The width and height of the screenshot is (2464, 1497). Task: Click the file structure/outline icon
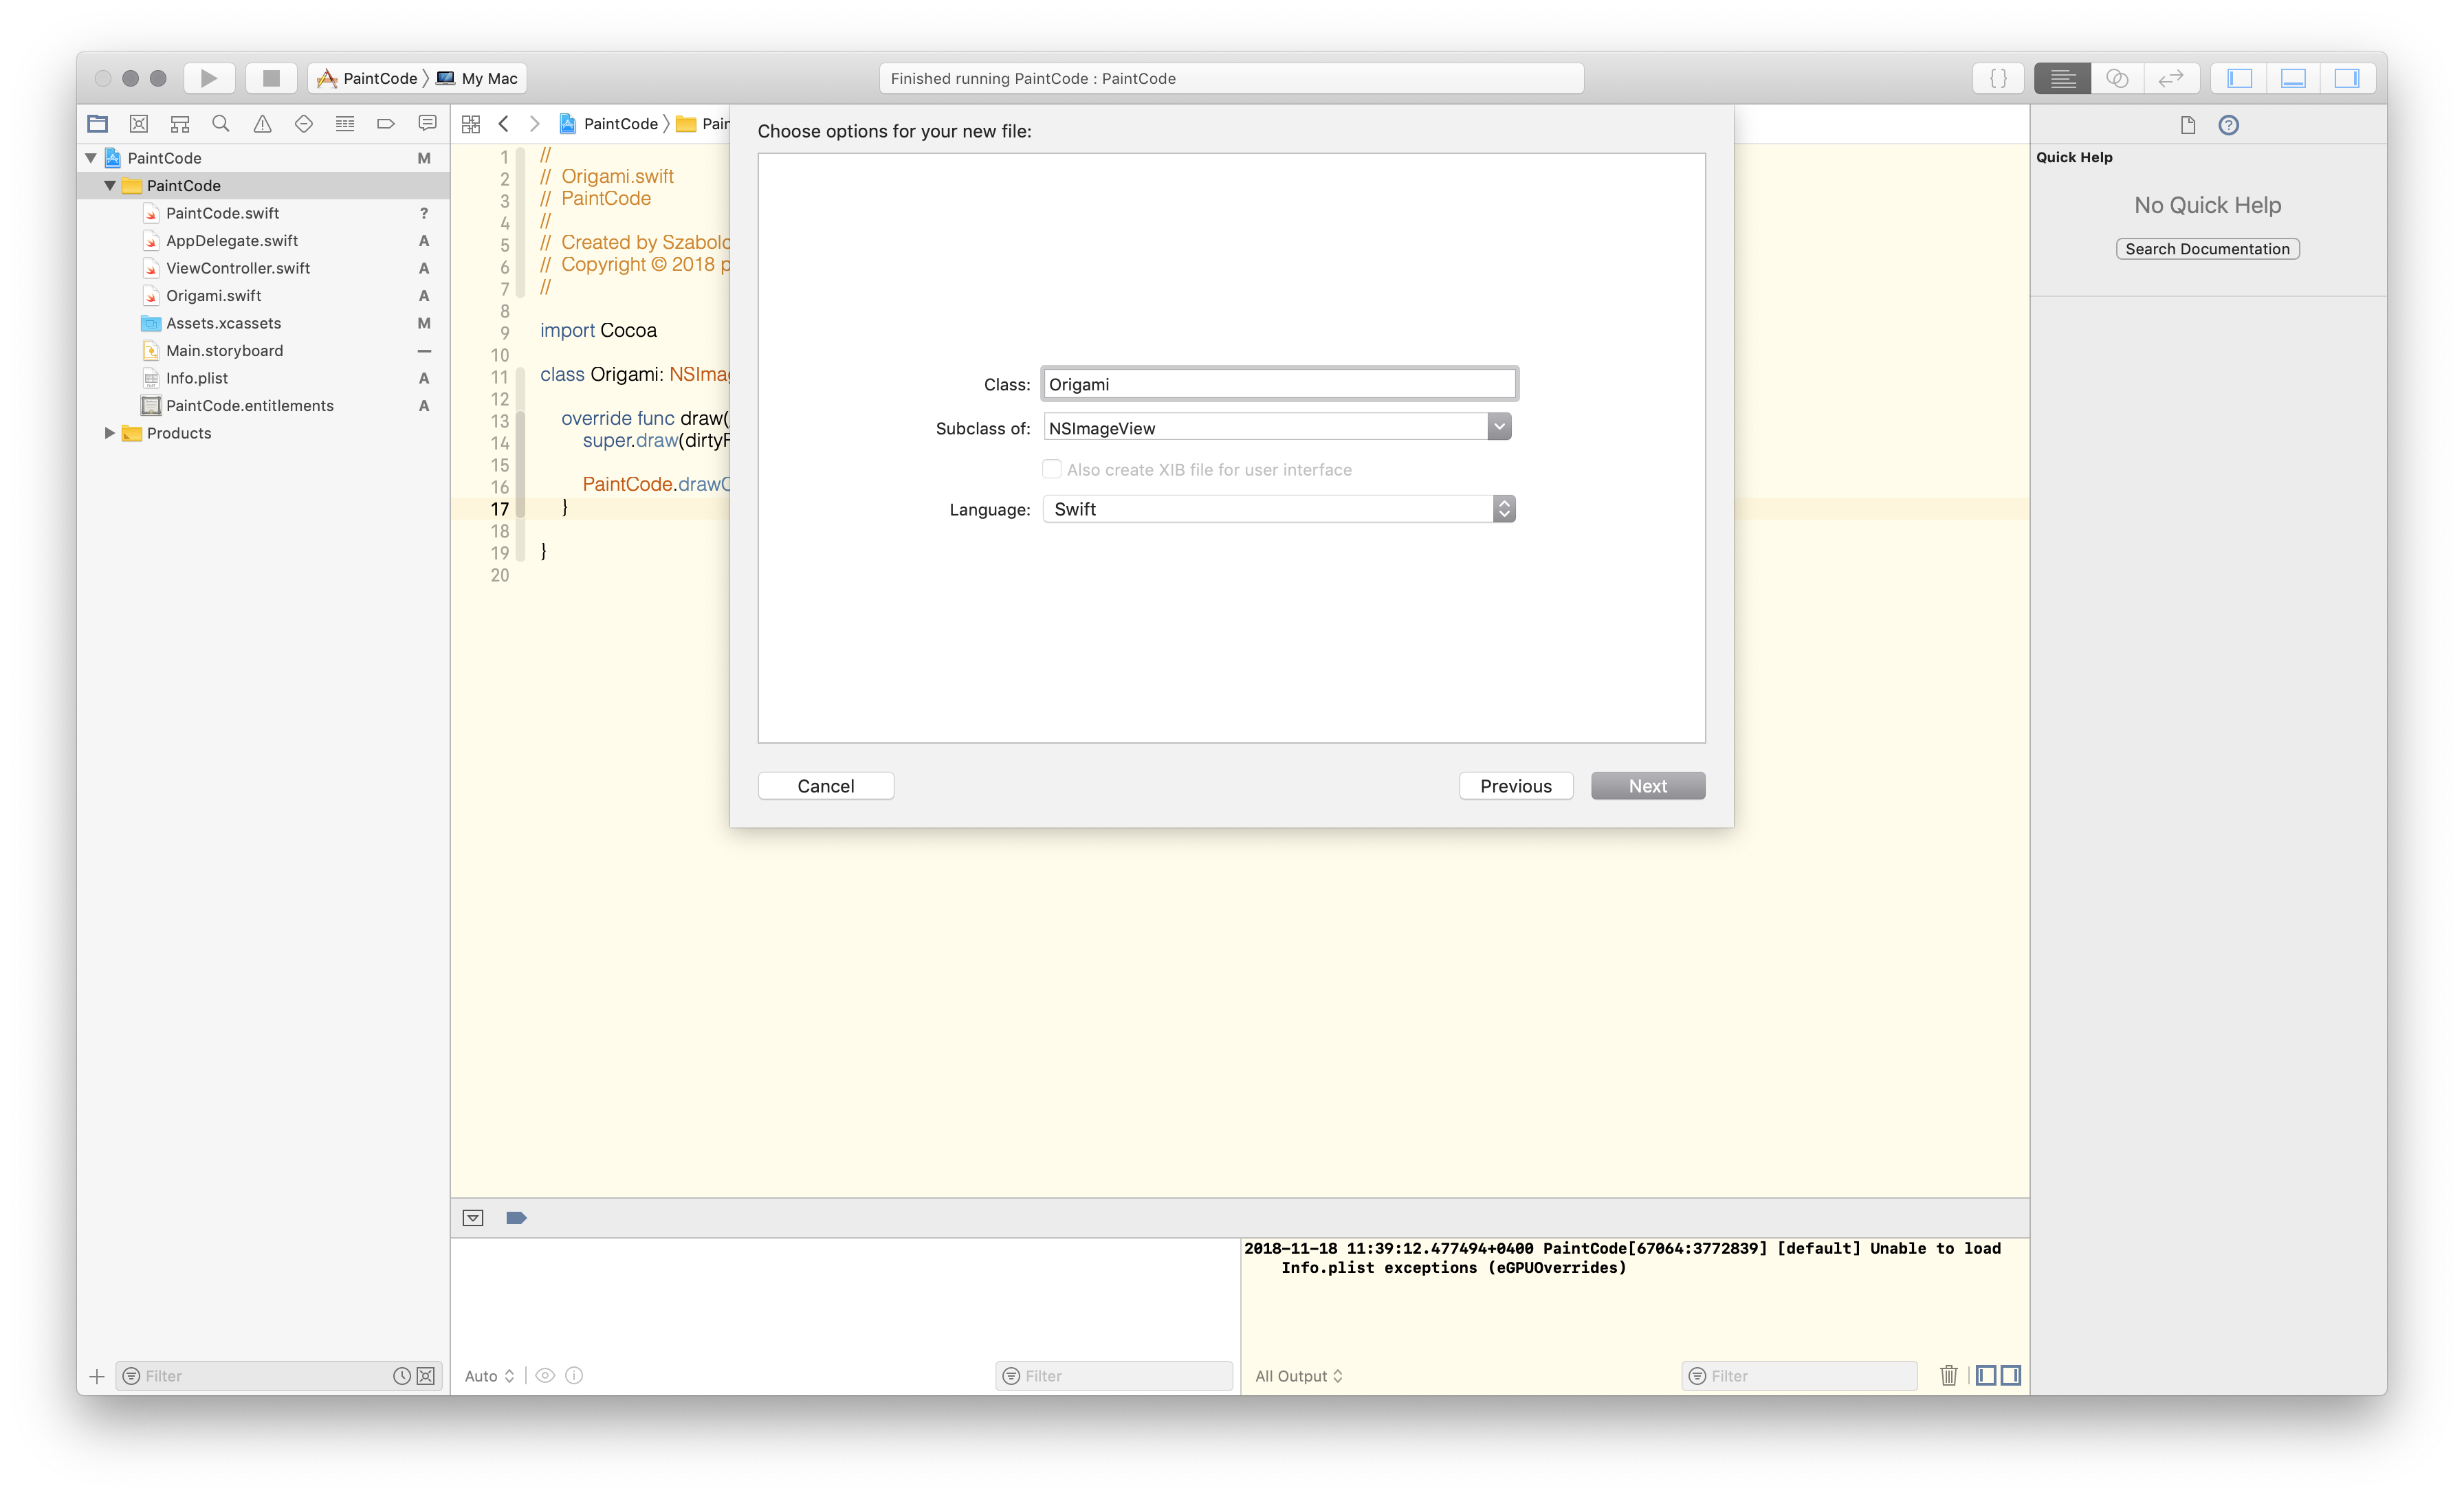pyautogui.click(x=181, y=123)
